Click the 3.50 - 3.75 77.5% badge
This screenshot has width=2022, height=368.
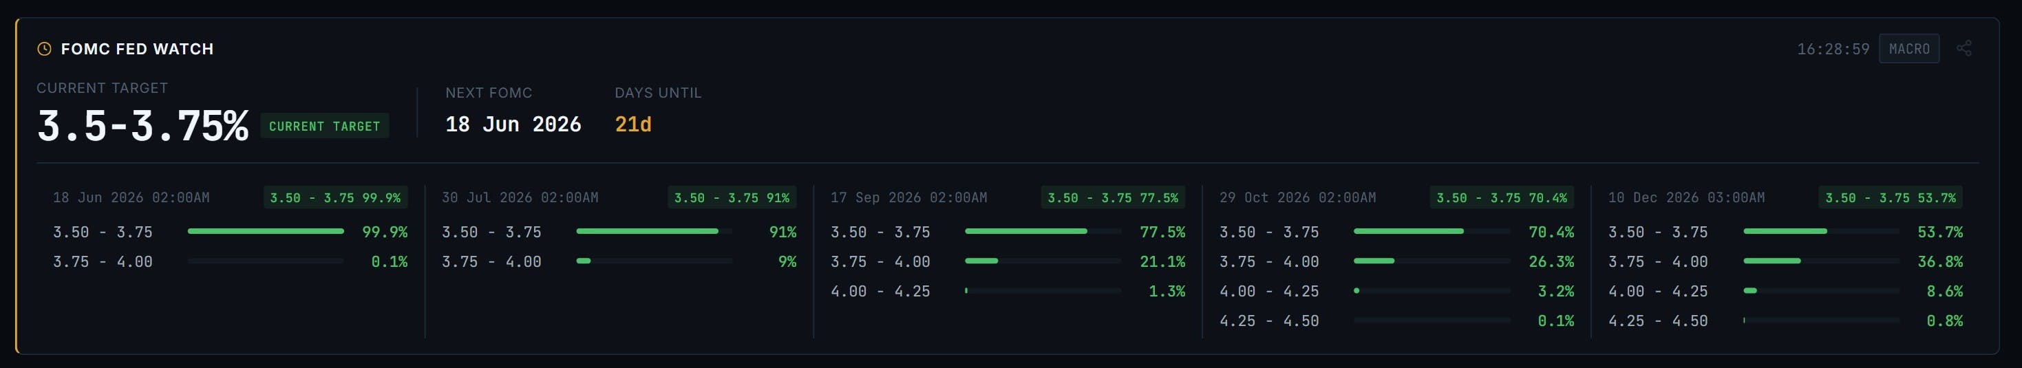(1113, 197)
